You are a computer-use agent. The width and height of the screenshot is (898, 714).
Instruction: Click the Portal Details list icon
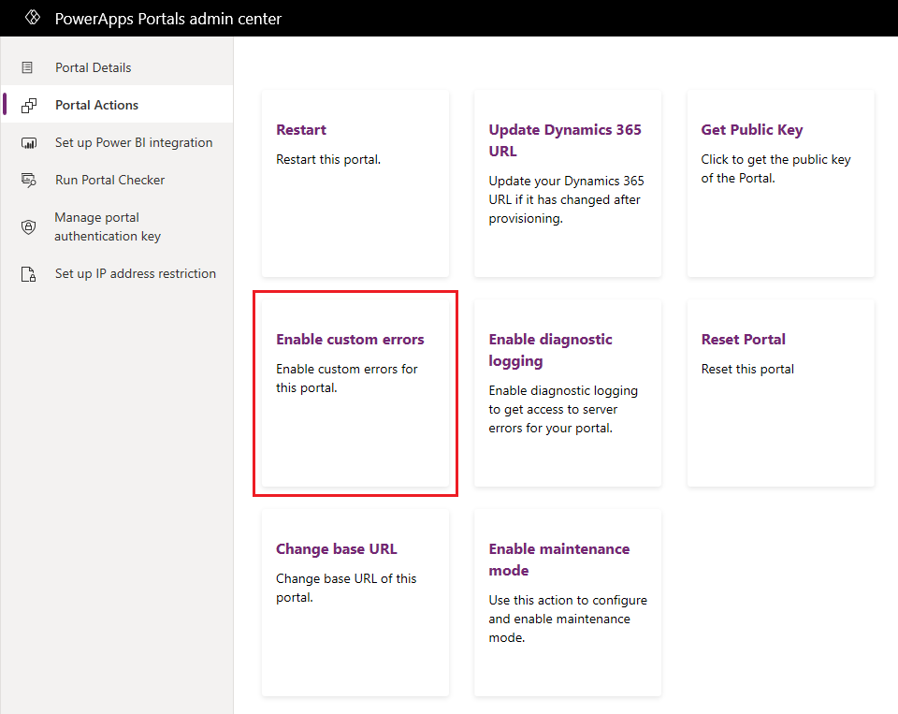click(27, 67)
